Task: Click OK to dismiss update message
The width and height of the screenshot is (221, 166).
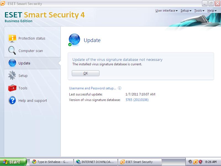Action: pyautogui.click(x=86, y=73)
